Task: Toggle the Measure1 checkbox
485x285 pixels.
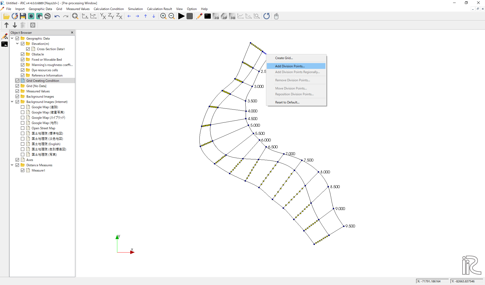Action: point(23,170)
